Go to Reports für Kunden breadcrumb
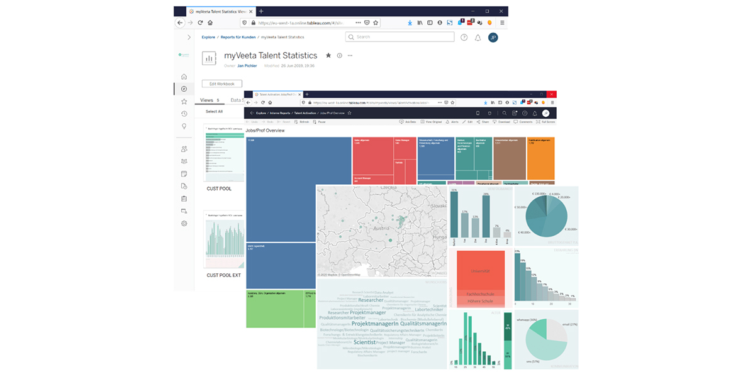Screen dimensions: 755x377 point(238,37)
